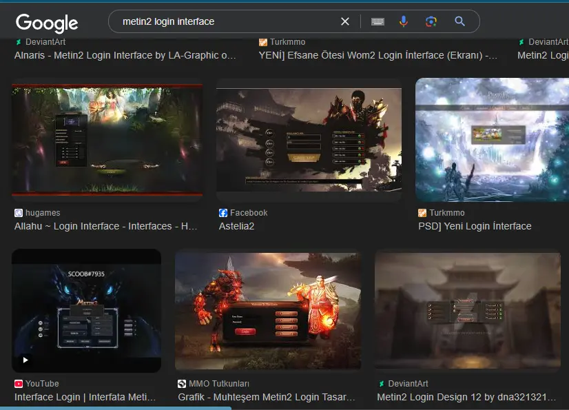
Task: Clear the search box text
Action: (345, 21)
